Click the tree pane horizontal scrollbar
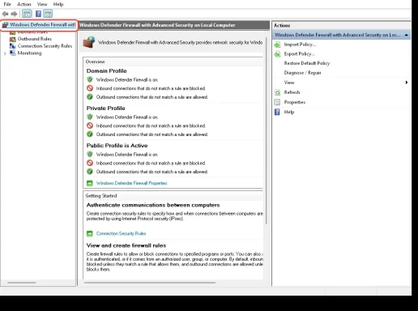Image resolution: width=418 pixels, height=311 pixels. point(22,283)
